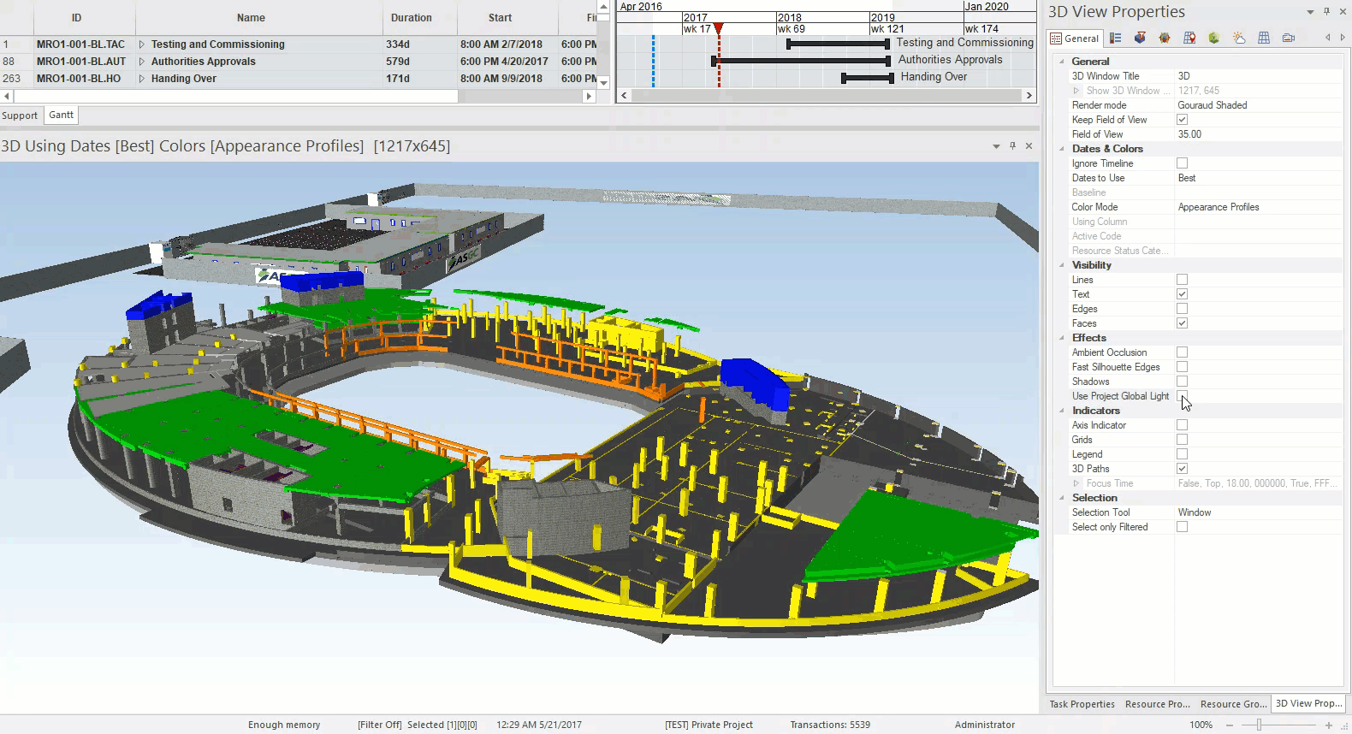The image size is (1352, 734).
Task: Sort by the Duration column header
Action: point(411,18)
